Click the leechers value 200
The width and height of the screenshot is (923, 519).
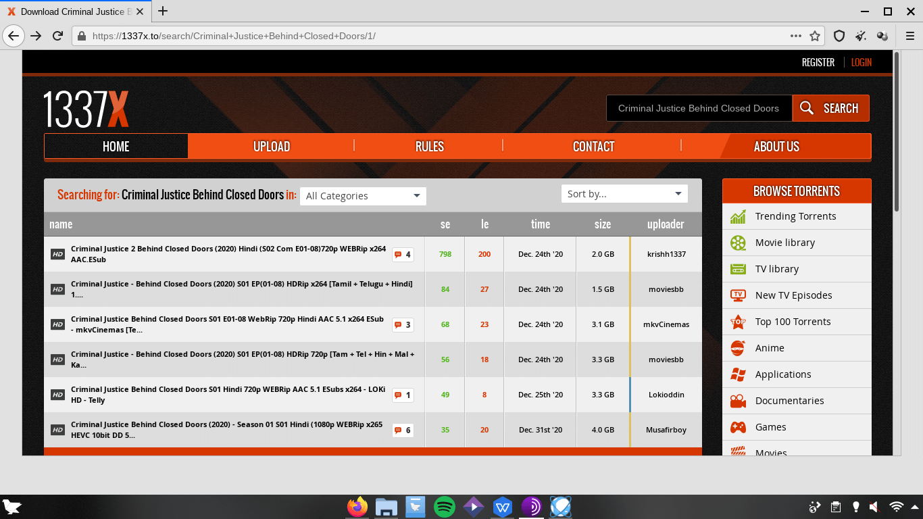tap(484, 254)
